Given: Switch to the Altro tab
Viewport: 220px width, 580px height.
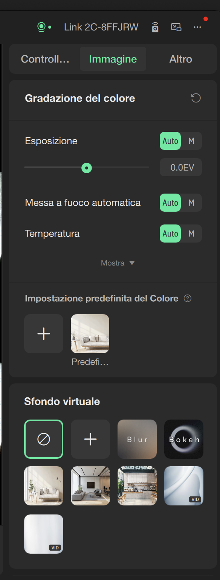Looking at the screenshot, I should pos(181,59).
